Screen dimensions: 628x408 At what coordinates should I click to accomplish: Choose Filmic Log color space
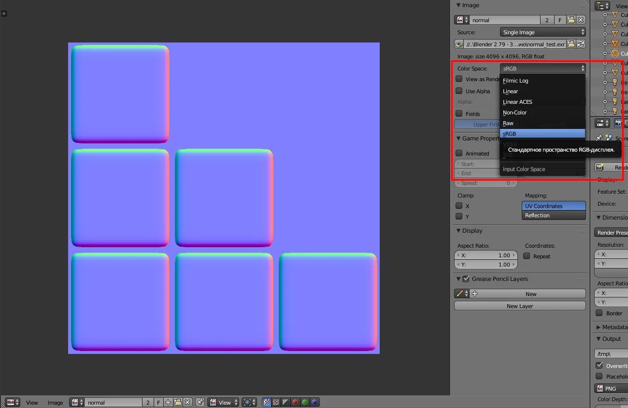pyautogui.click(x=542, y=81)
